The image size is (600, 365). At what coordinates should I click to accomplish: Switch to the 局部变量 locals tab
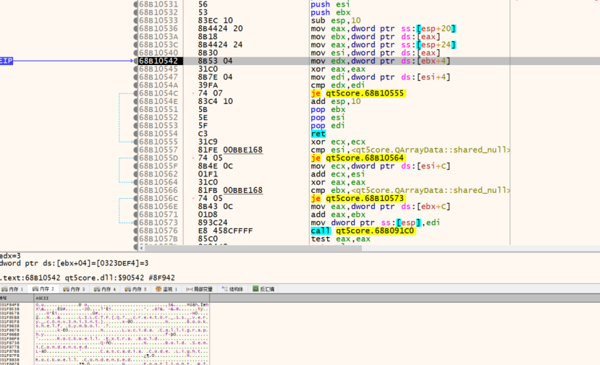[x=200, y=289]
